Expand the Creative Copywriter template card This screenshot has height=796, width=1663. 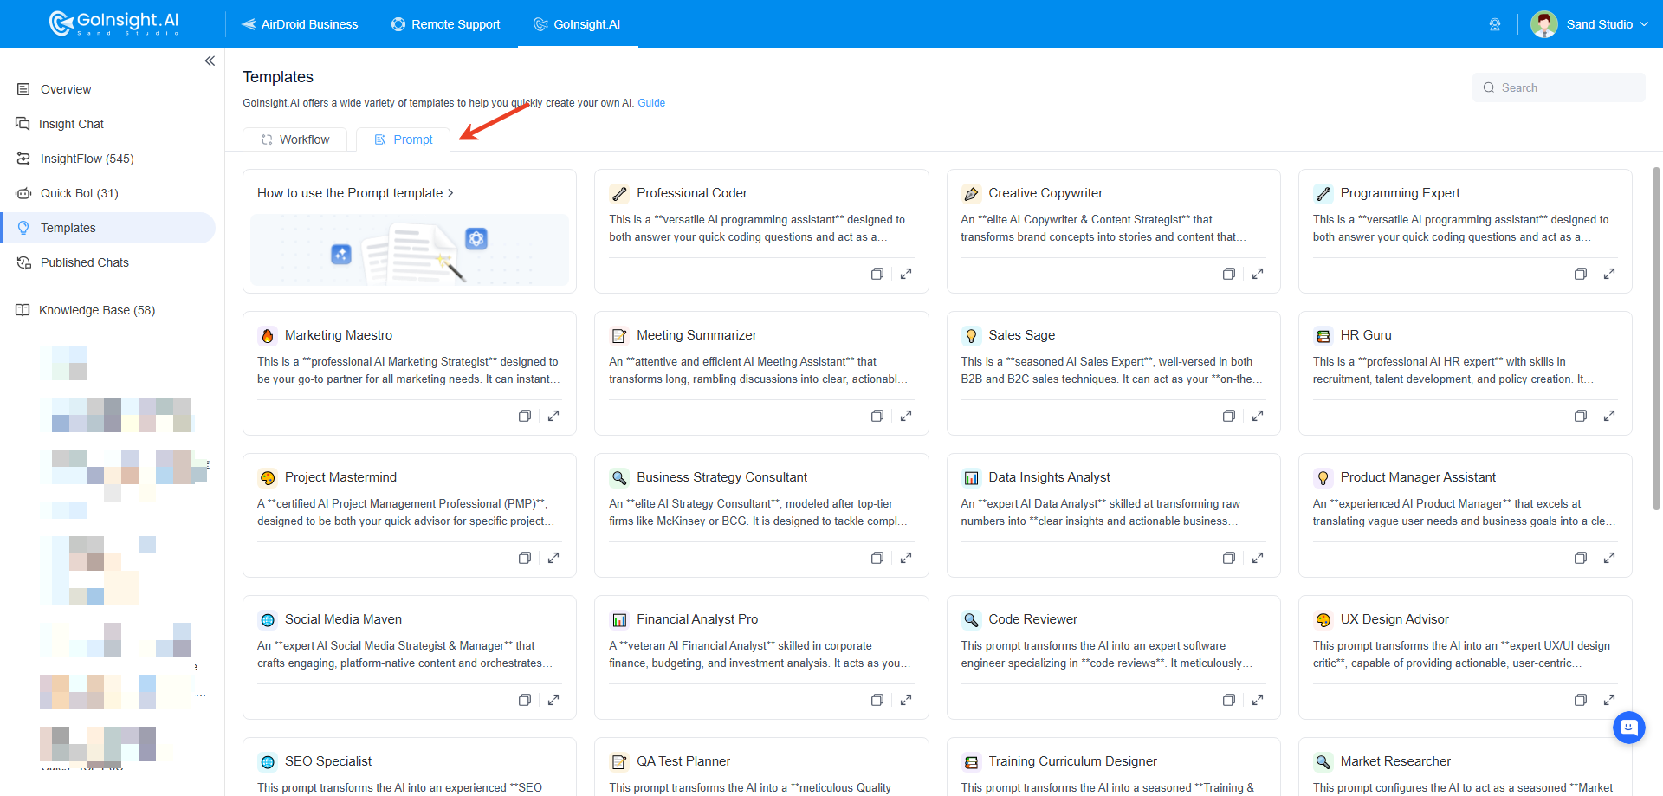[x=1258, y=274]
